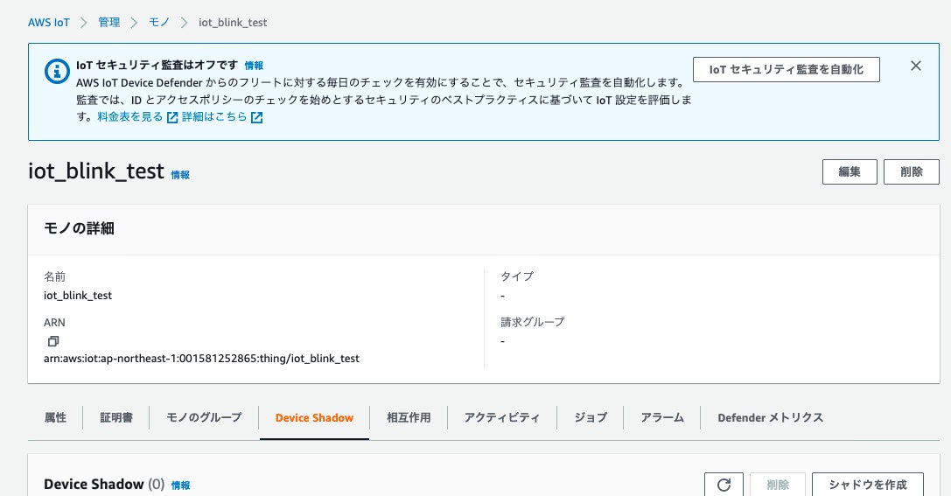Image resolution: width=951 pixels, height=496 pixels.
Task: Click シャドウを作成 button
Action: pos(868,485)
